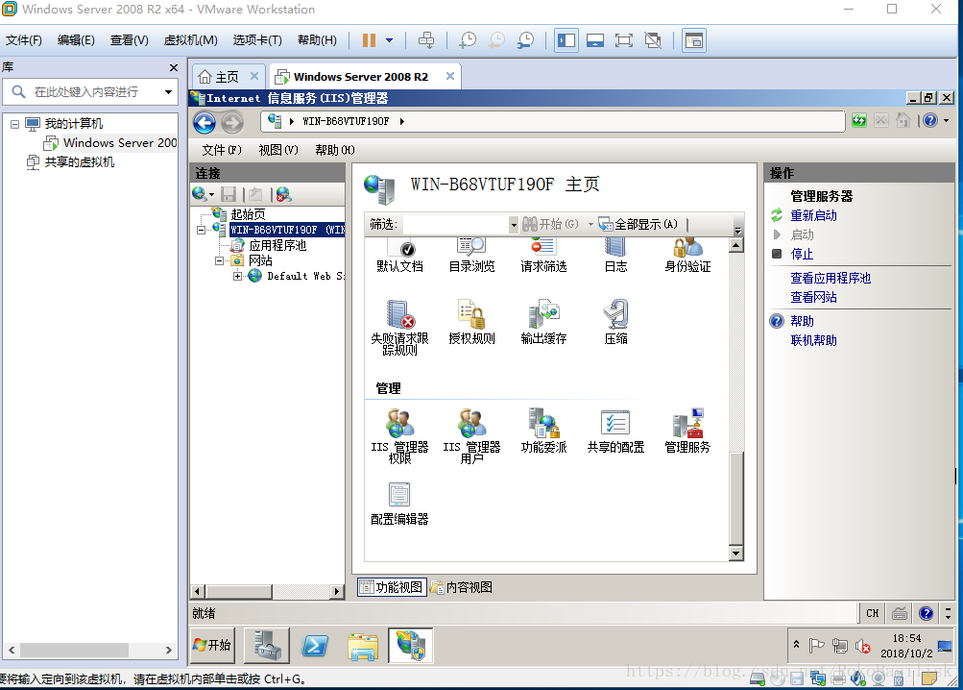Click the IIS Manager back arrow button
This screenshot has height=690, width=963.
205,122
